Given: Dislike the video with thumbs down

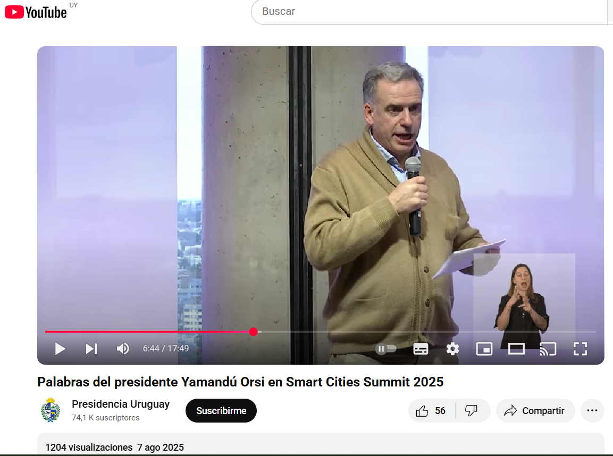Looking at the screenshot, I should 472,411.
